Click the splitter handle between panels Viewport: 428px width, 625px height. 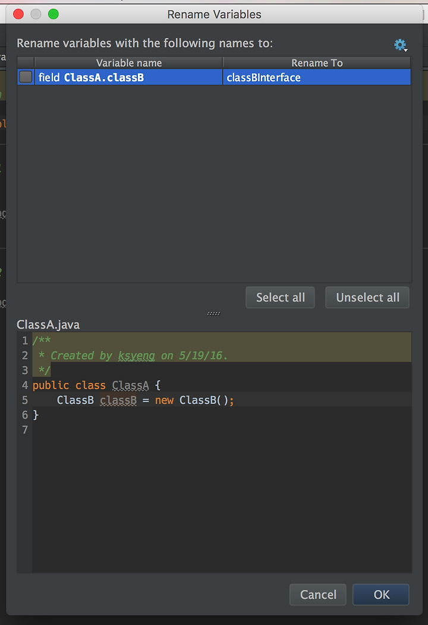pos(214,313)
